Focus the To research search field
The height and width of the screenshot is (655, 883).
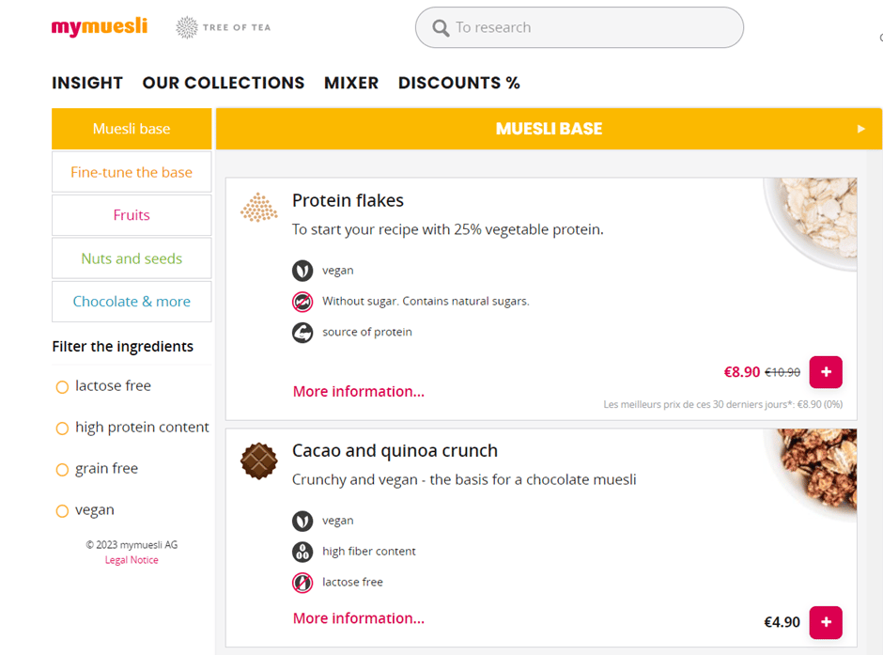(580, 27)
